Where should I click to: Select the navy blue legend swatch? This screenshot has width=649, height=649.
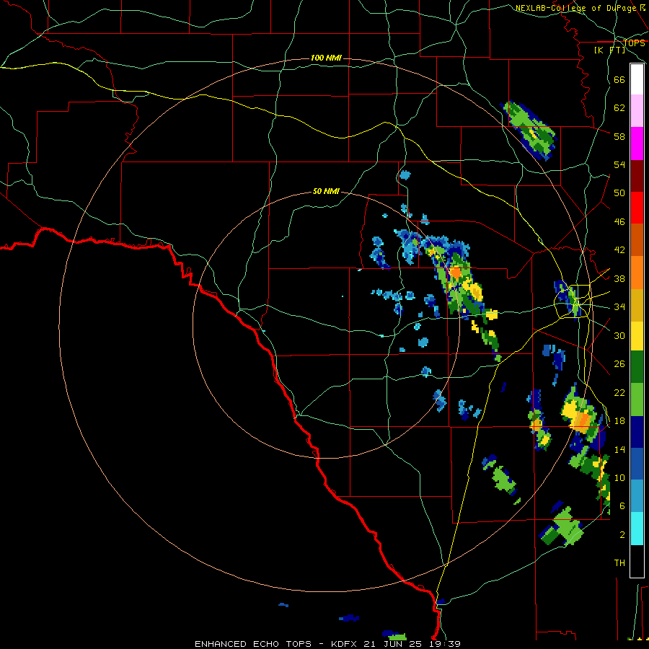pyautogui.click(x=637, y=432)
